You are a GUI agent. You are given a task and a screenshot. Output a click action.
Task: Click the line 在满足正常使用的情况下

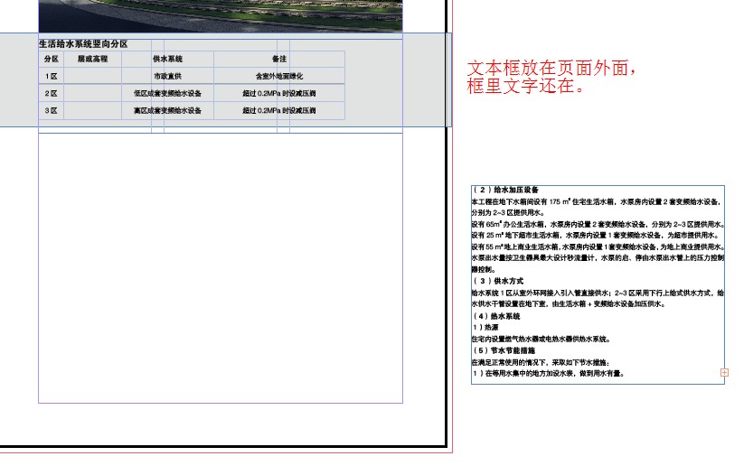pos(541,363)
